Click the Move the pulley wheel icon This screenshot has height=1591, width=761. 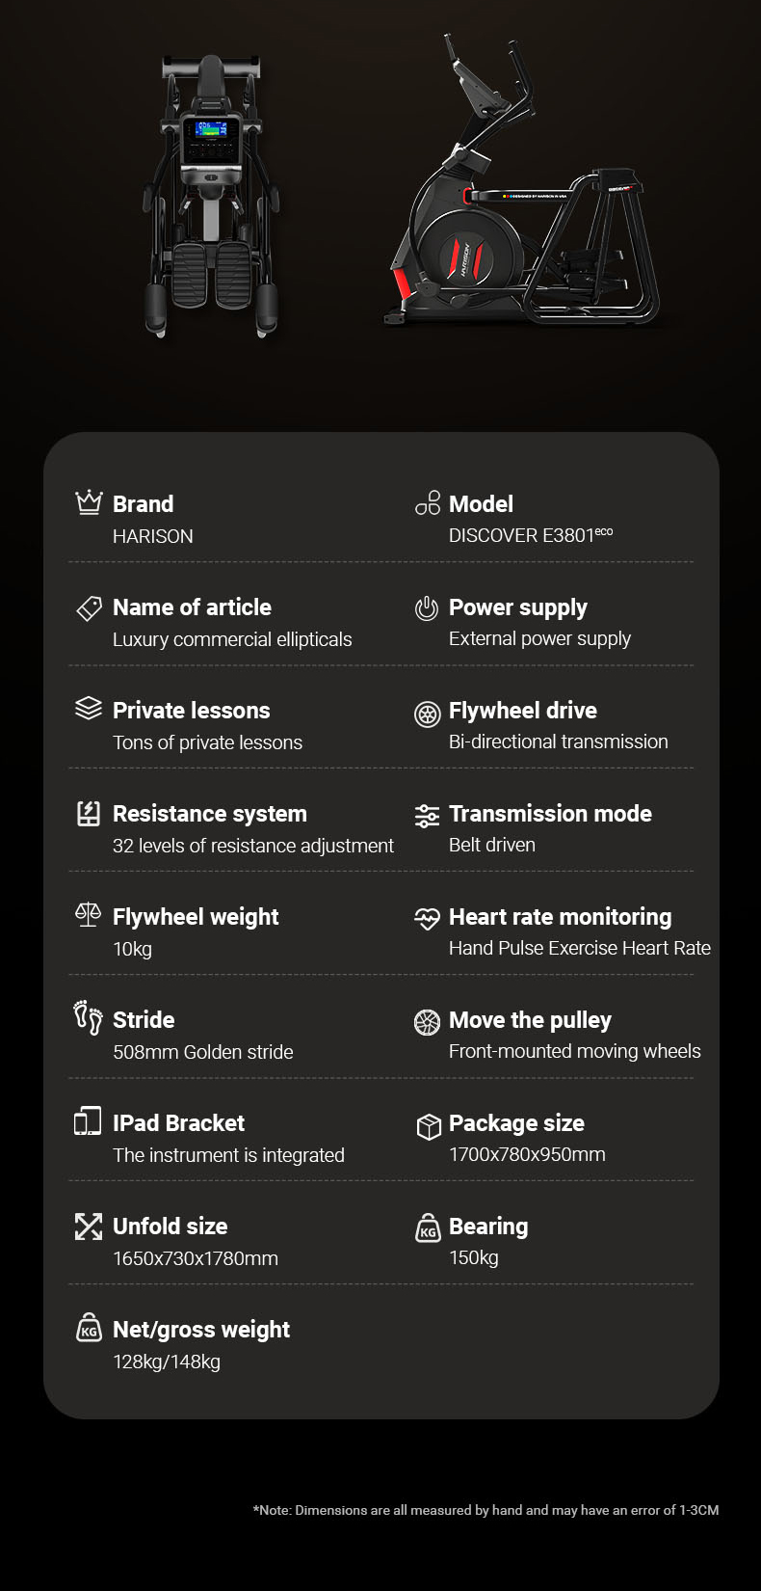click(x=427, y=1022)
